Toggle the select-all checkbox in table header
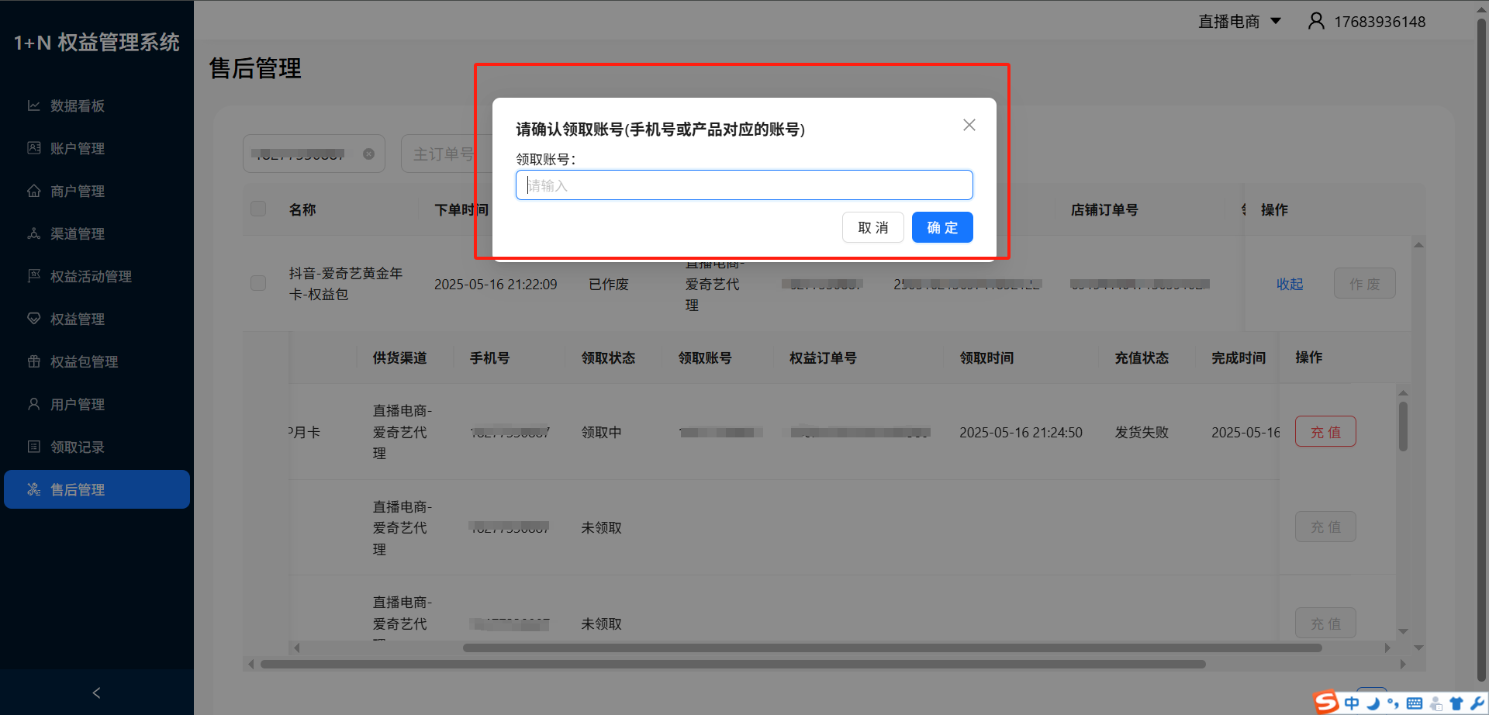The image size is (1489, 715). pos(258,209)
